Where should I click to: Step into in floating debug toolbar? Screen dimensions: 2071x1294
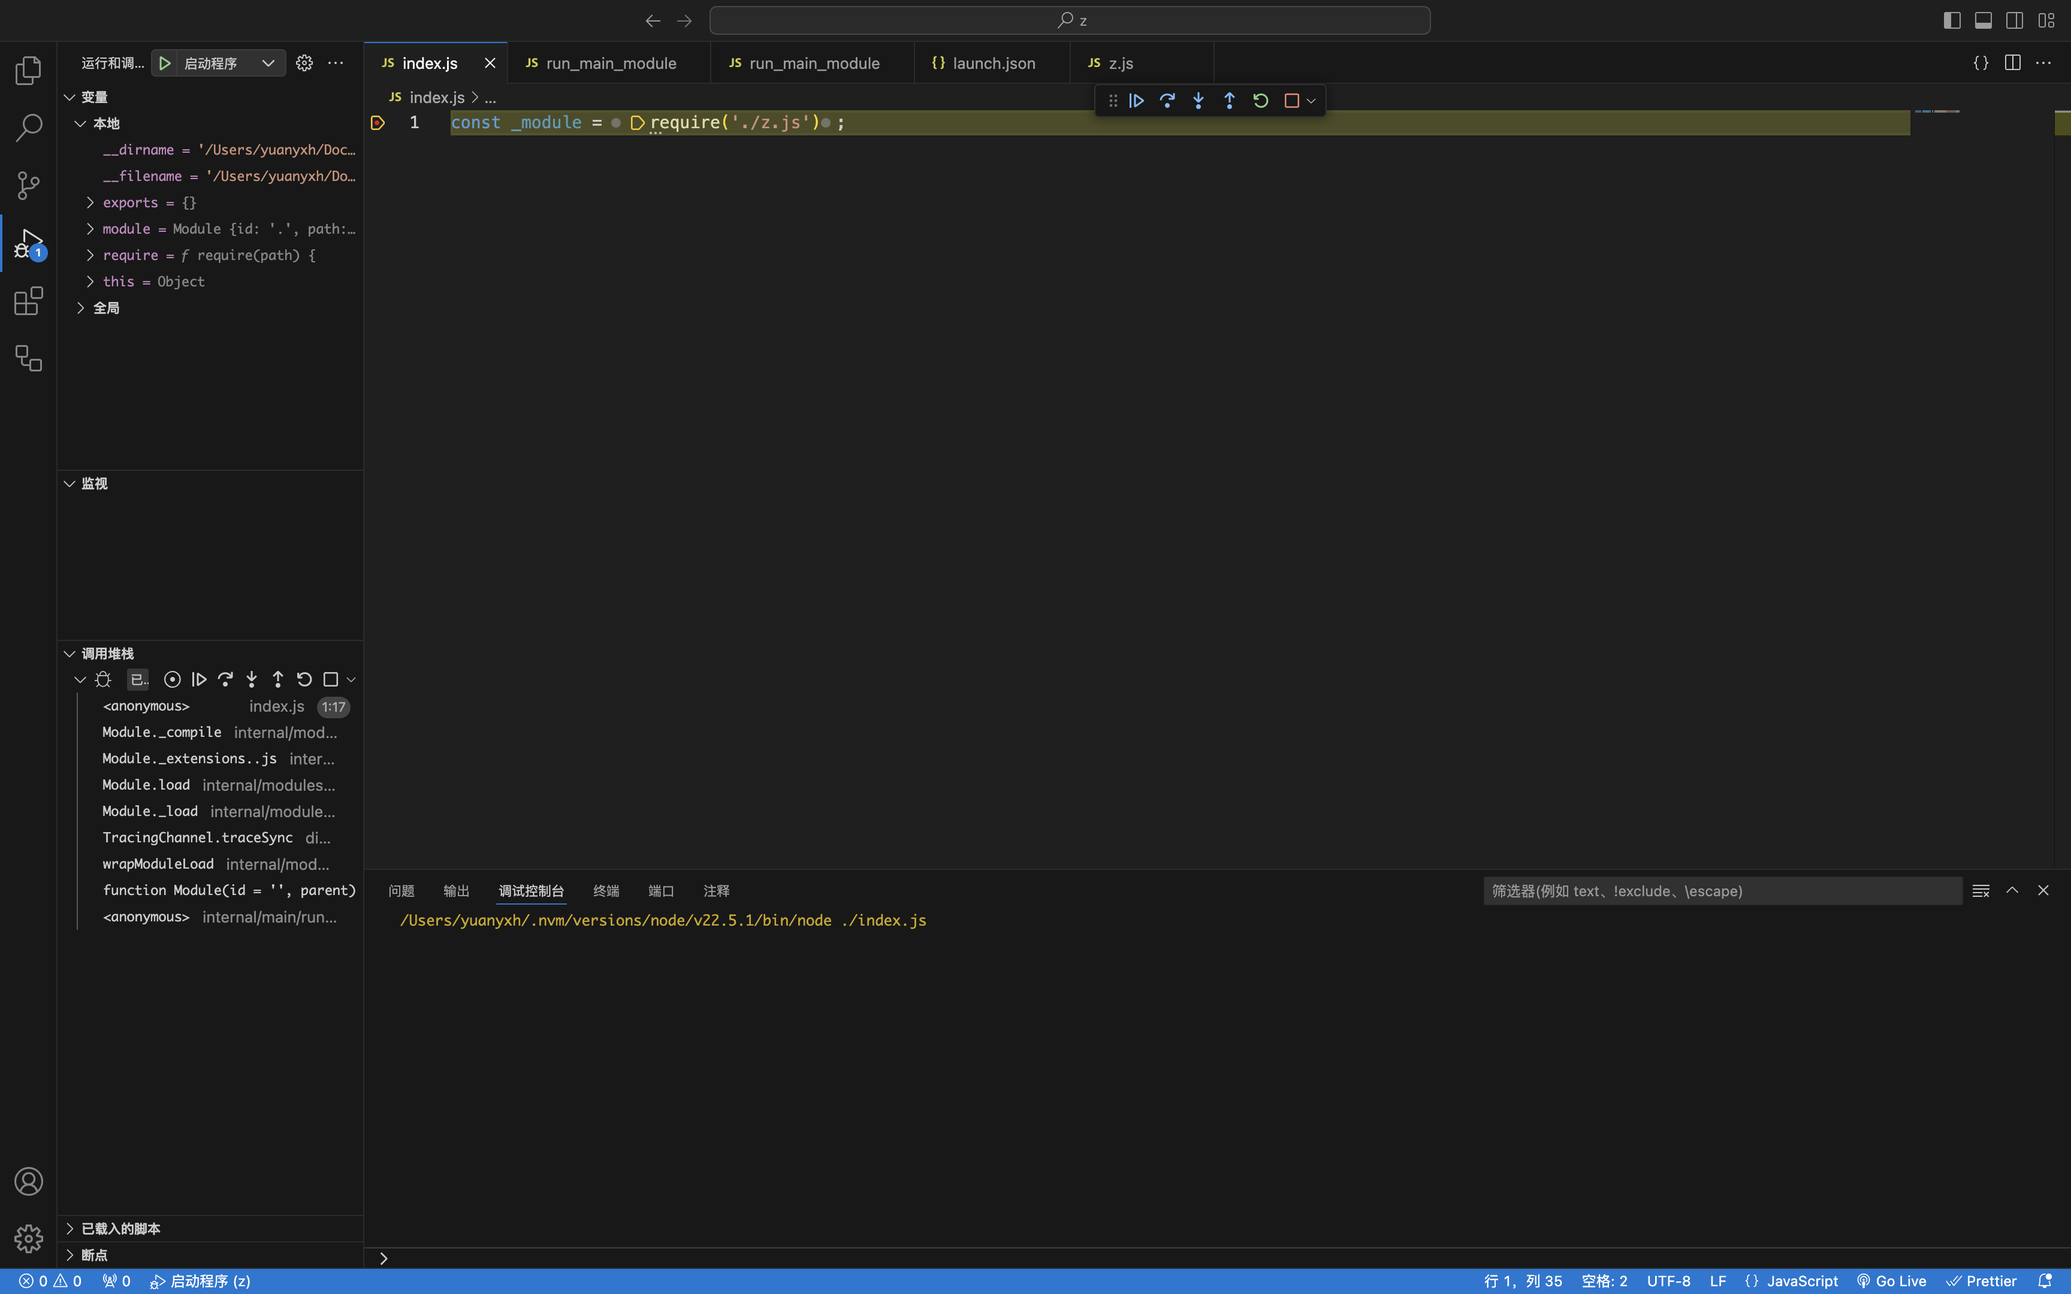click(1198, 101)
